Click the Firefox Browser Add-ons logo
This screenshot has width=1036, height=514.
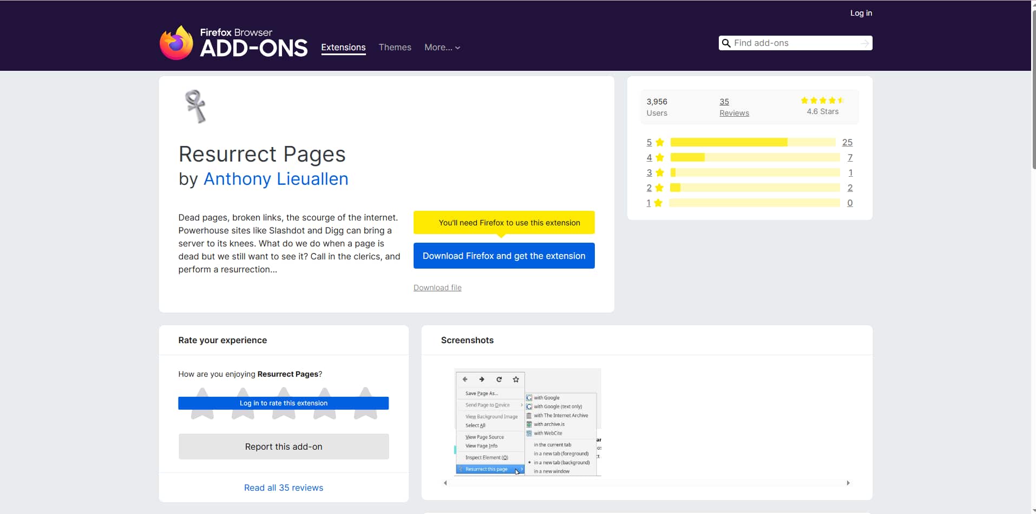(233, 43)
